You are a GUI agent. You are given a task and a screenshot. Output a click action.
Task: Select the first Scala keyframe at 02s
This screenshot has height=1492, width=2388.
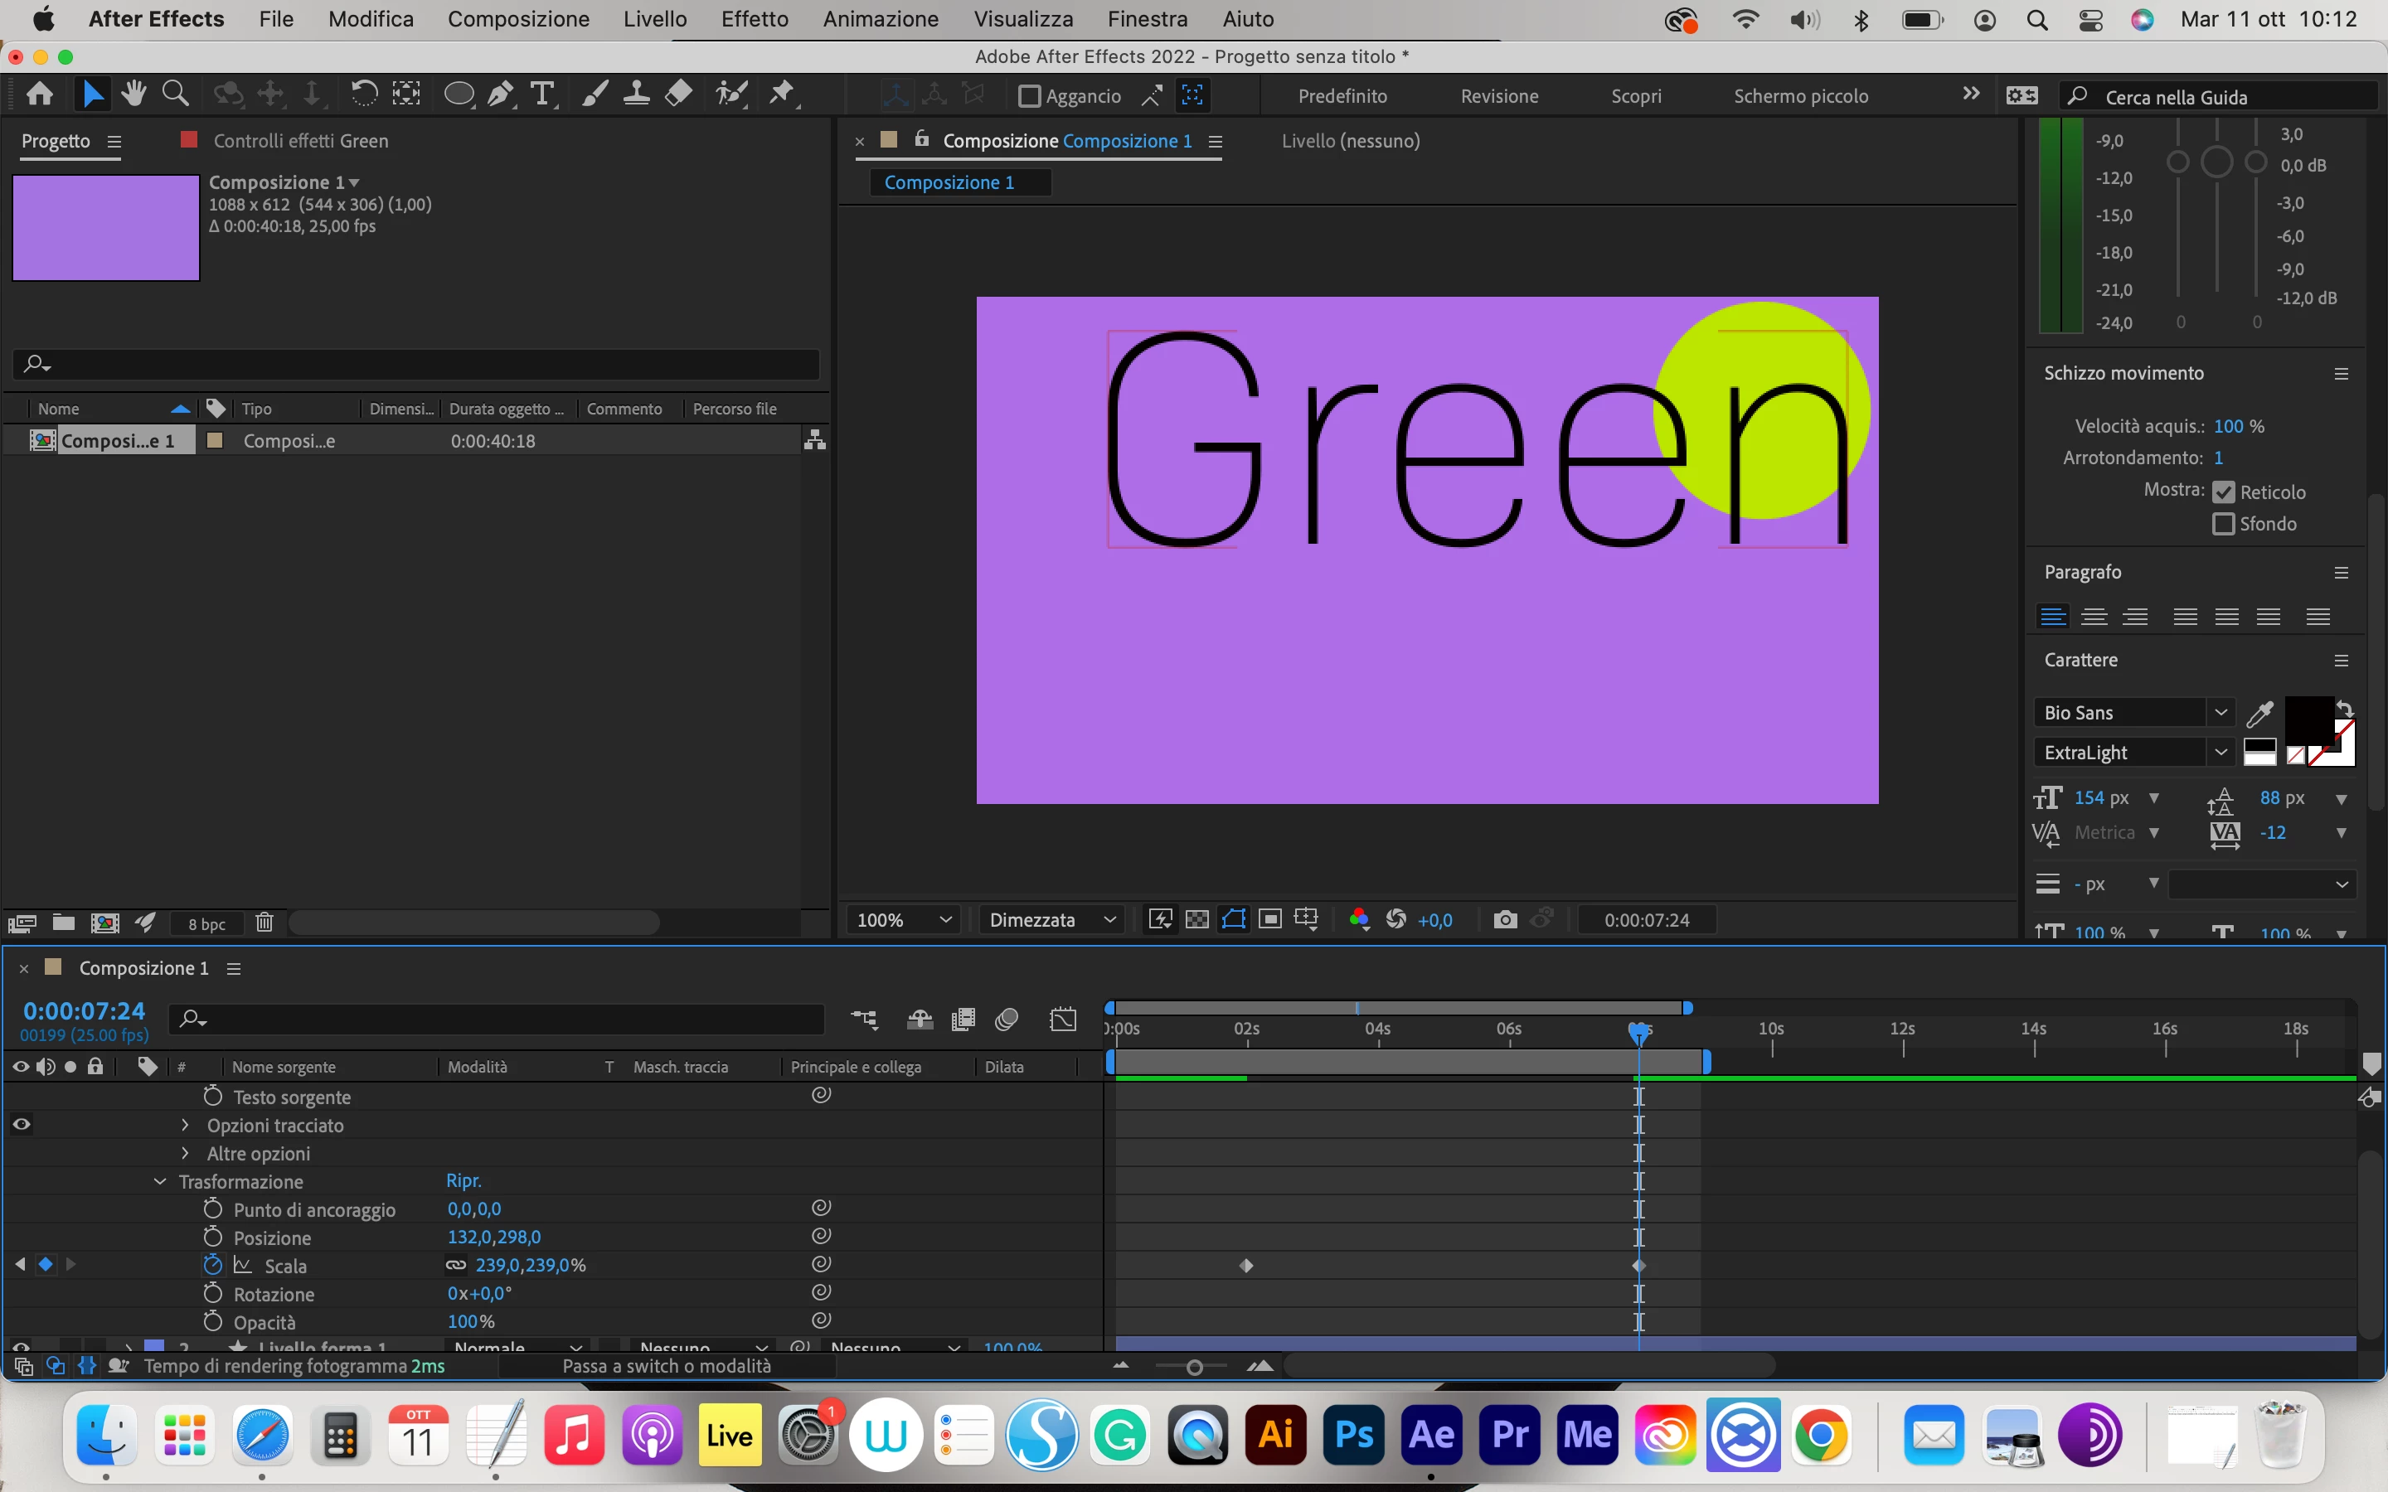tap(1246, 1266)
